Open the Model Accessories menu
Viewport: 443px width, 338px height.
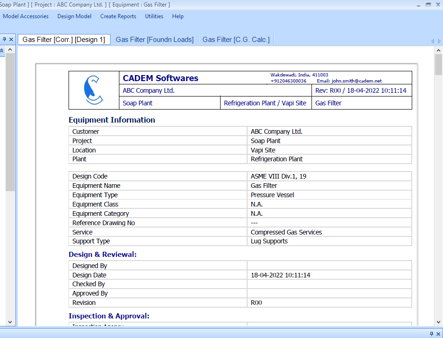click(26, 16)
